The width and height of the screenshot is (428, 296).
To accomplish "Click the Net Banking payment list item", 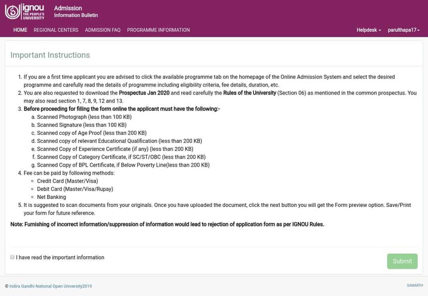I will (51, 197).
